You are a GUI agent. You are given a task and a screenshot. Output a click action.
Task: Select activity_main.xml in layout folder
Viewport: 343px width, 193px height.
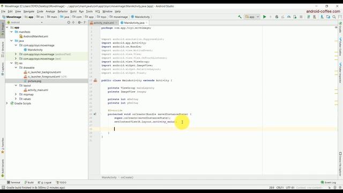click(x=36, y=90)
